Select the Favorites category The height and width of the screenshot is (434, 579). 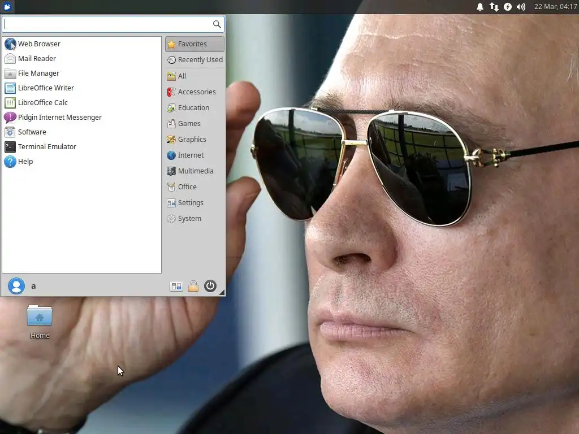[195, 44]
